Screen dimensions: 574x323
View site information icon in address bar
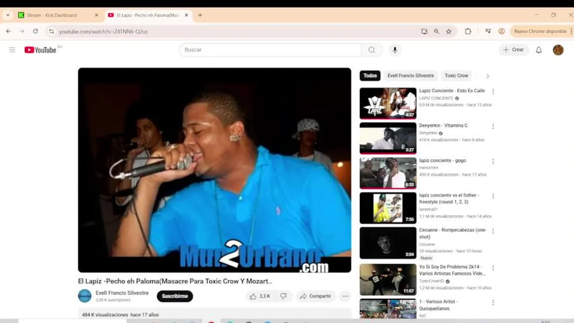point(51,31)
